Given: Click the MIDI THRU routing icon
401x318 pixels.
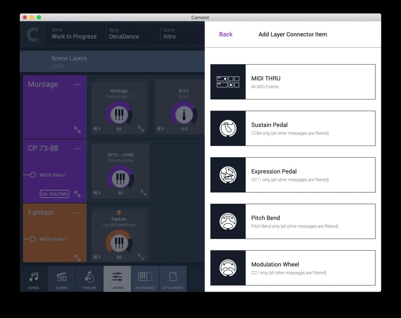Looking at the screenshot, I should [228, 81].
